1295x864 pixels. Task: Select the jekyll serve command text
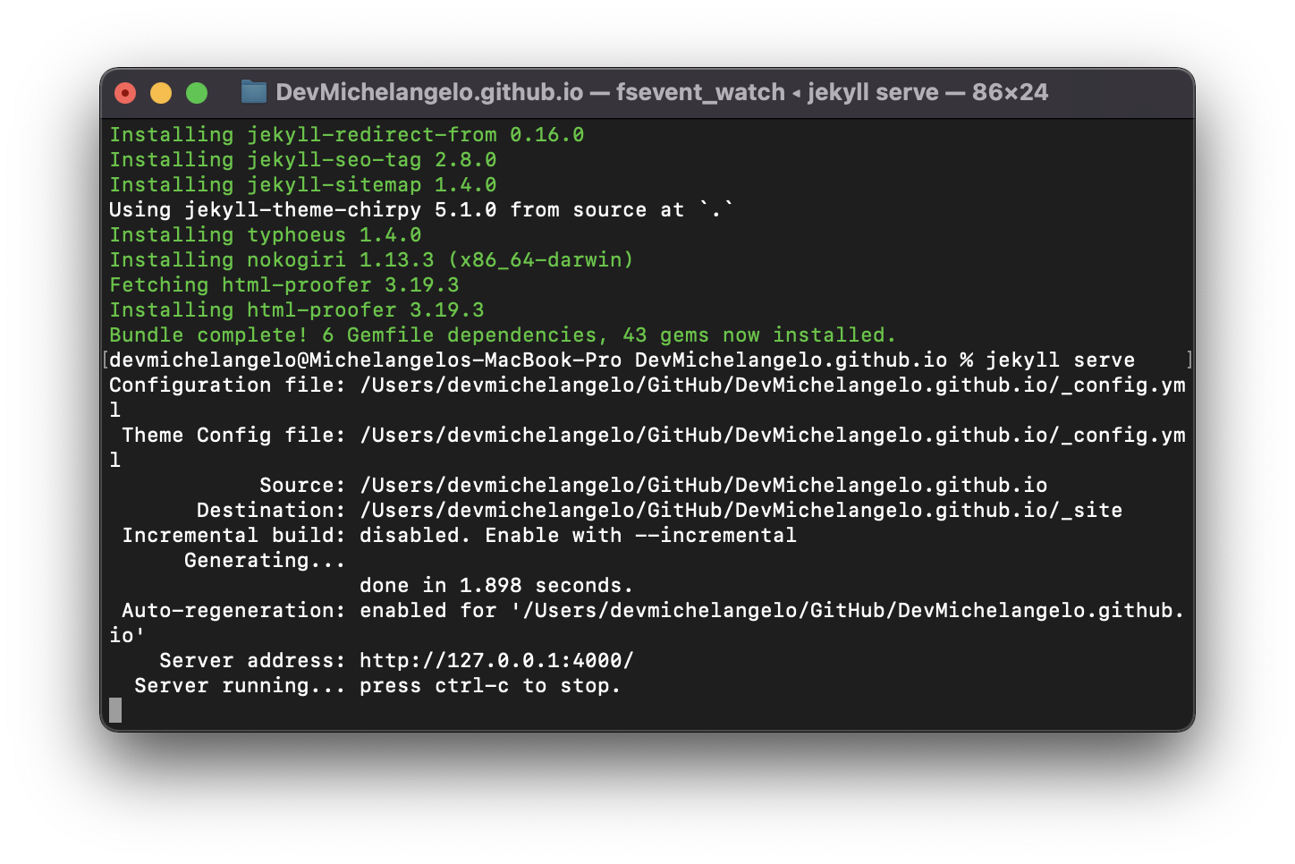1058,360
